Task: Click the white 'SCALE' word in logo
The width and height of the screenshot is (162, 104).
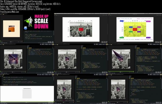Action: point(41,21)
